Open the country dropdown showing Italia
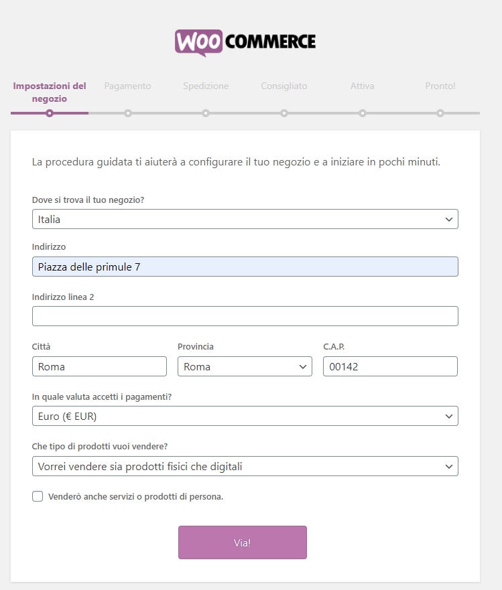This screenshot has height=590, width=502. coord(245,219)
